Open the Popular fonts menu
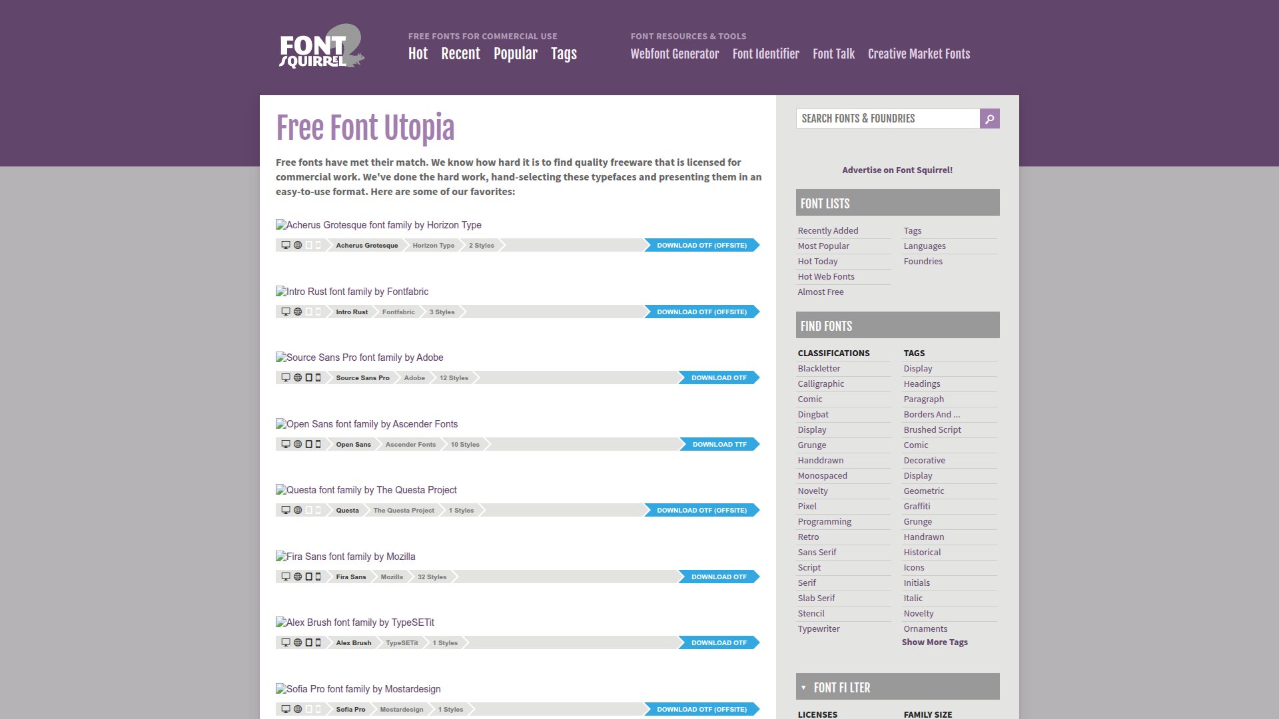1279x719 pixels. coord(516,54)
